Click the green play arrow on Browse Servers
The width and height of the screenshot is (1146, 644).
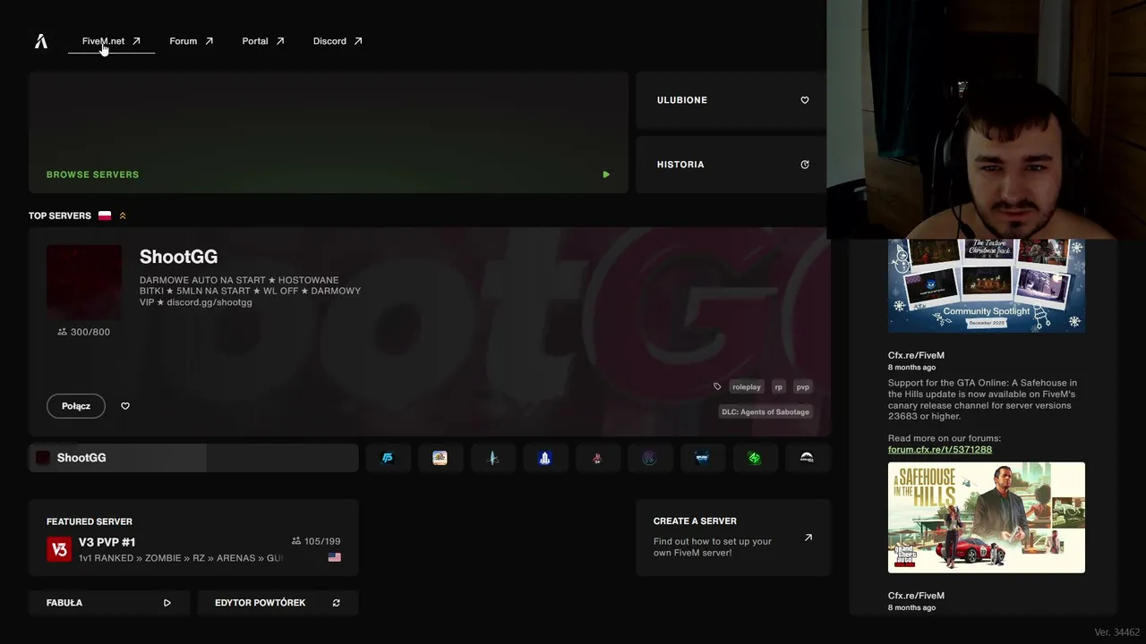pos(606,174)
